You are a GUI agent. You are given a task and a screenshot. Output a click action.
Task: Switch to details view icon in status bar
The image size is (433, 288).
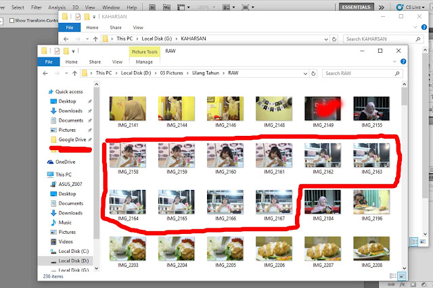coord(392,276)
